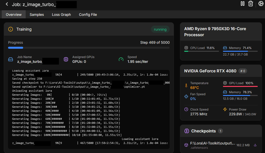Click the Speed gauge icon
Screen dimensions: 265x153
click(x=121, y=59)
